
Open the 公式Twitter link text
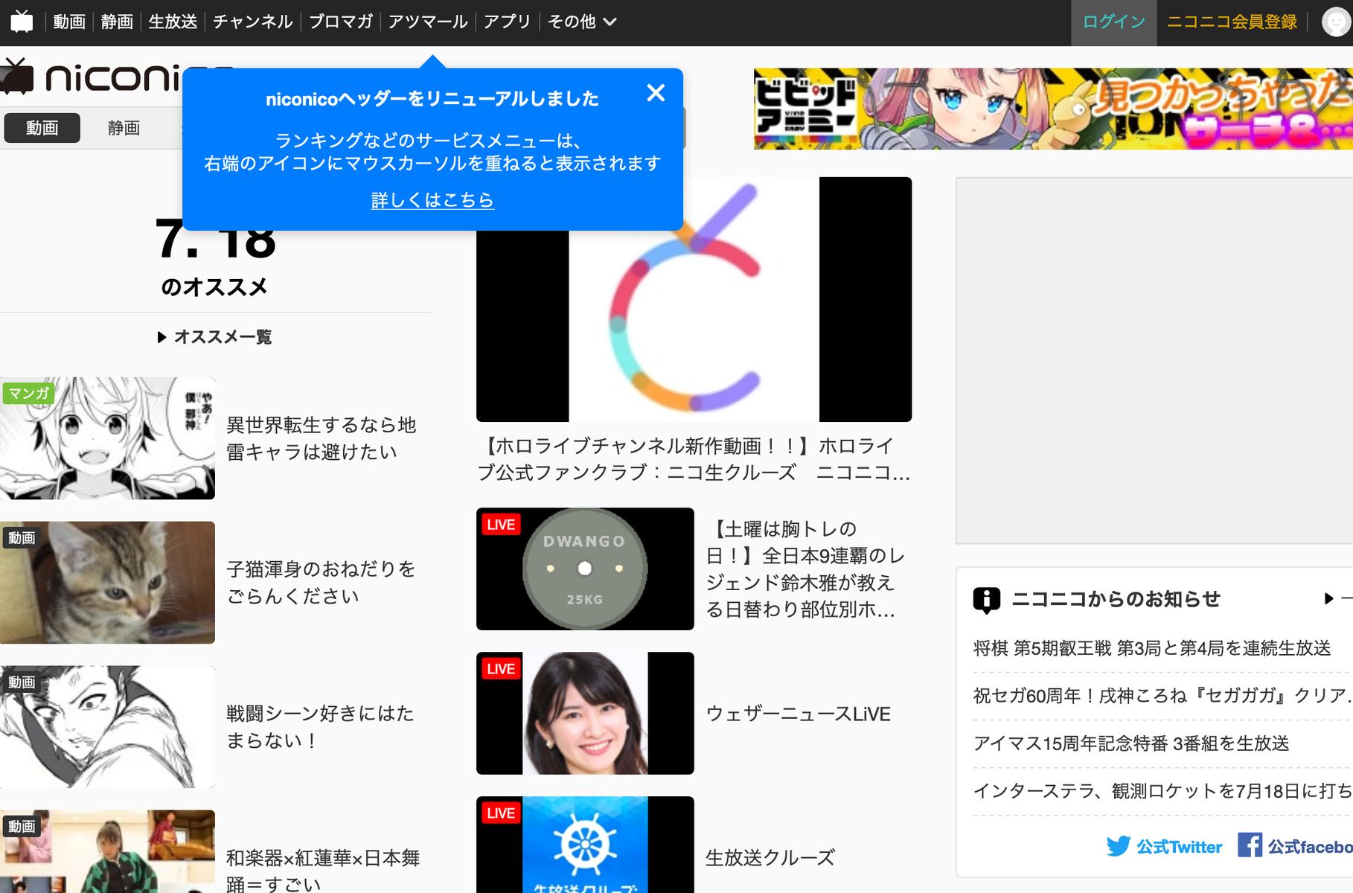(x=1179, y=847)
